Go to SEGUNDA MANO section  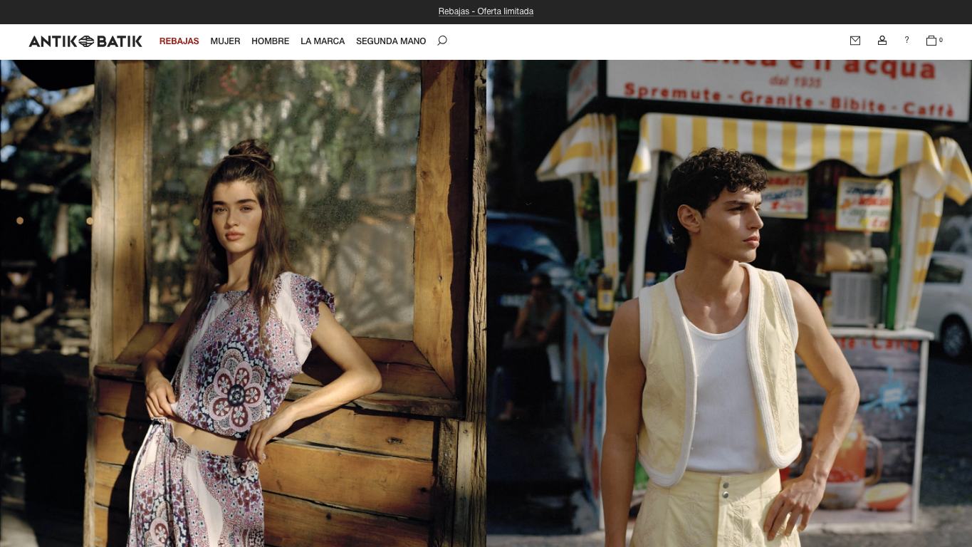click(391, 41)
